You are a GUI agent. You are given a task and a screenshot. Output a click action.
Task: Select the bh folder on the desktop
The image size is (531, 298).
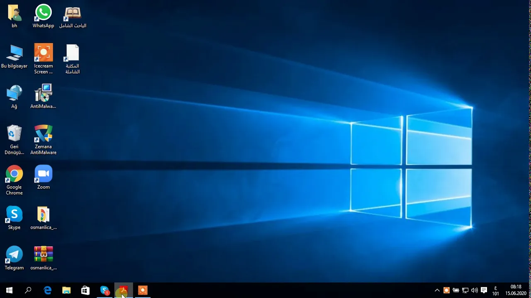coord(14,17)
